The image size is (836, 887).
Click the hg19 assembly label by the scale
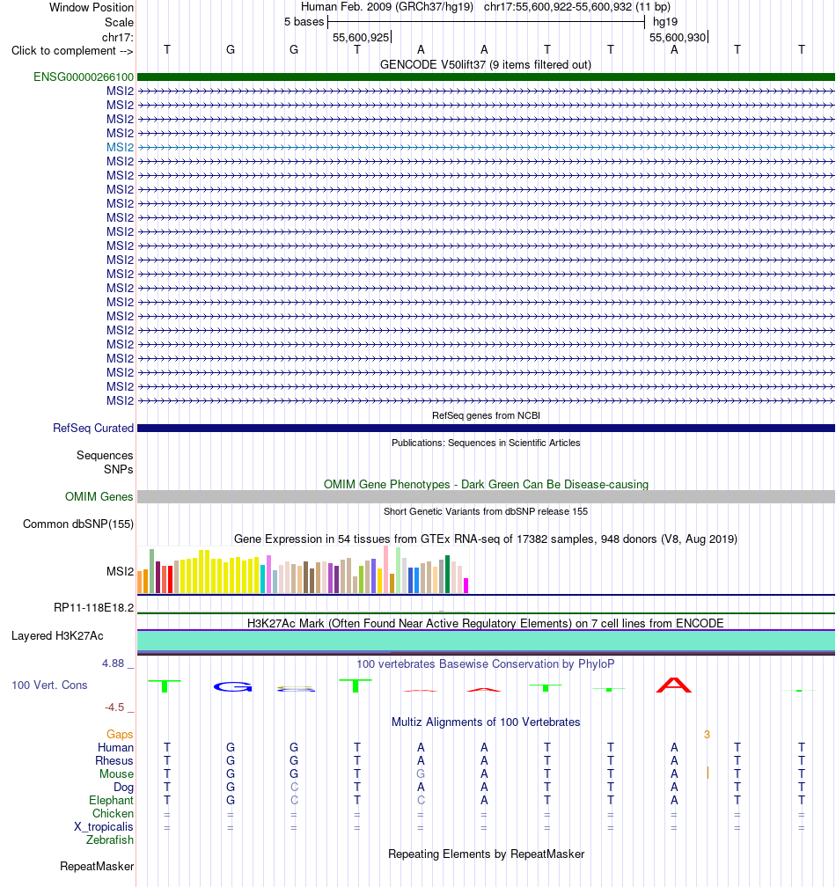pos(665,22)
